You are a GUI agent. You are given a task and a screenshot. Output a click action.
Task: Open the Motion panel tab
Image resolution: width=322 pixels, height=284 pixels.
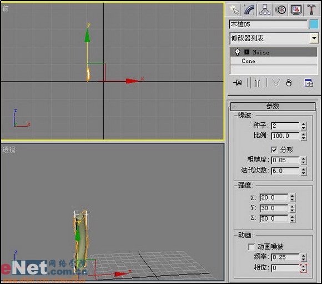280,9
